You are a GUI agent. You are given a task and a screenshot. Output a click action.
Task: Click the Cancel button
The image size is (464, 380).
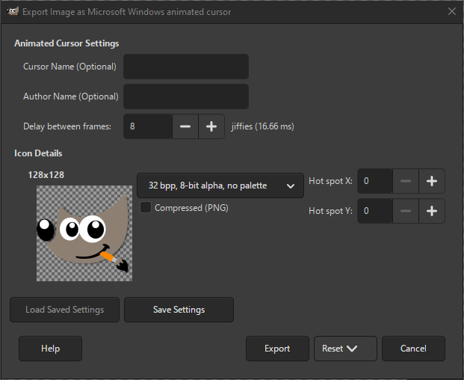click(x=413, y=349)
